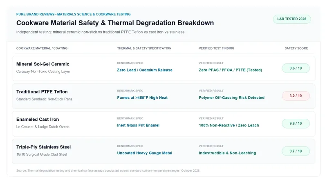This screenshot has height=183, width=327.
Task: Click Standard Synthetic Non-Stick Pans subtitle
Action: pos(44,99)
